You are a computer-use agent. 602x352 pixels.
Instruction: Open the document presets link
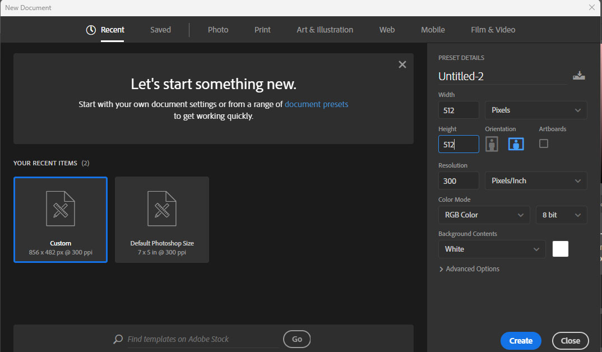coord(316,104)
